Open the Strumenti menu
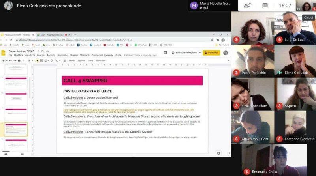This screenshot has width=316, height=176. [x=85, y=55]
